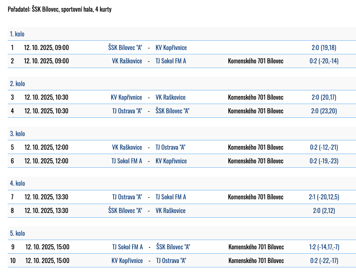This screenshot has height=272, width=356.
Task: Select the 5. kolo round heading
Action: click(x=17, y=233)
